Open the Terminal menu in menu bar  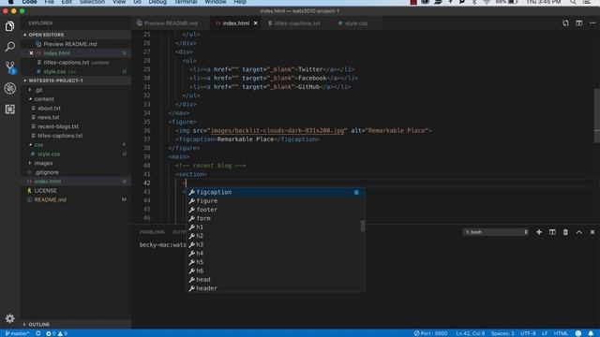[x=186, y=2]
